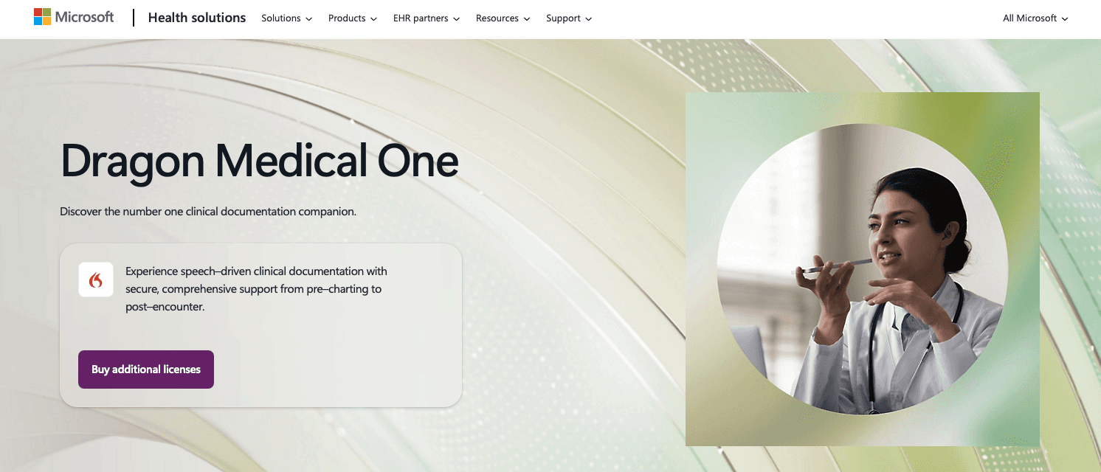Click the chevron beside Support

[589, 19]
